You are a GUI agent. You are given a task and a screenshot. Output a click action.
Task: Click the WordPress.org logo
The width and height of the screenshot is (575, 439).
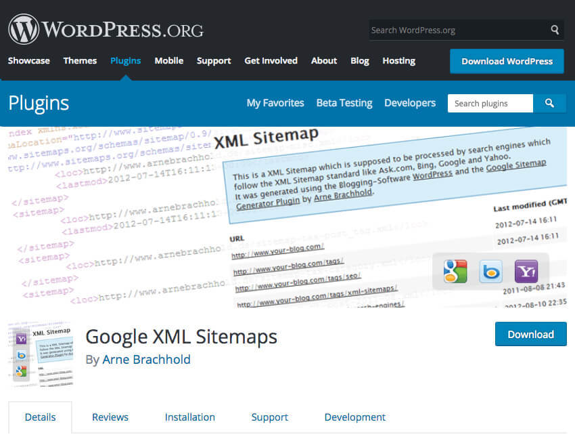[x=106, y=29]
